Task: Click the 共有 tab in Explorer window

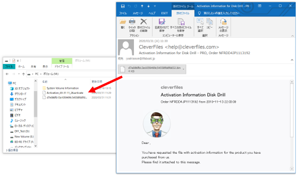Action: (x=33, y=66)
